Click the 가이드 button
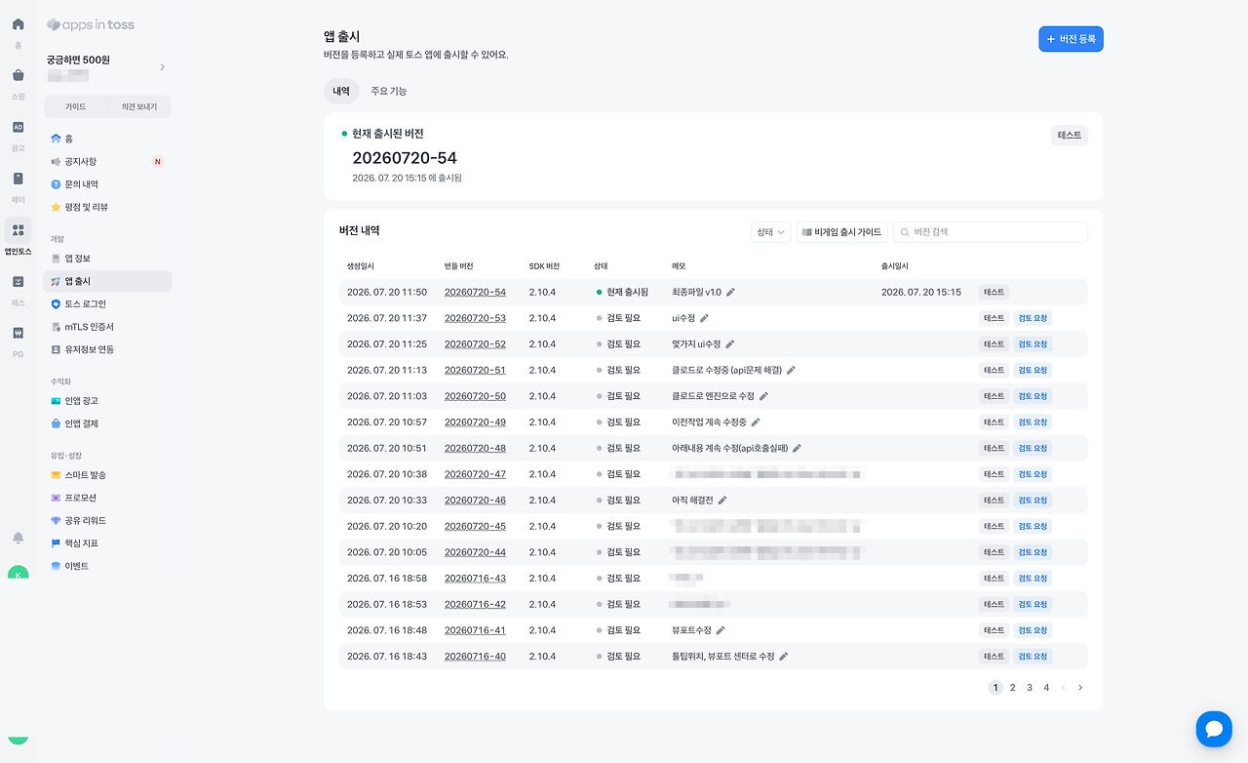 (75, 106)
